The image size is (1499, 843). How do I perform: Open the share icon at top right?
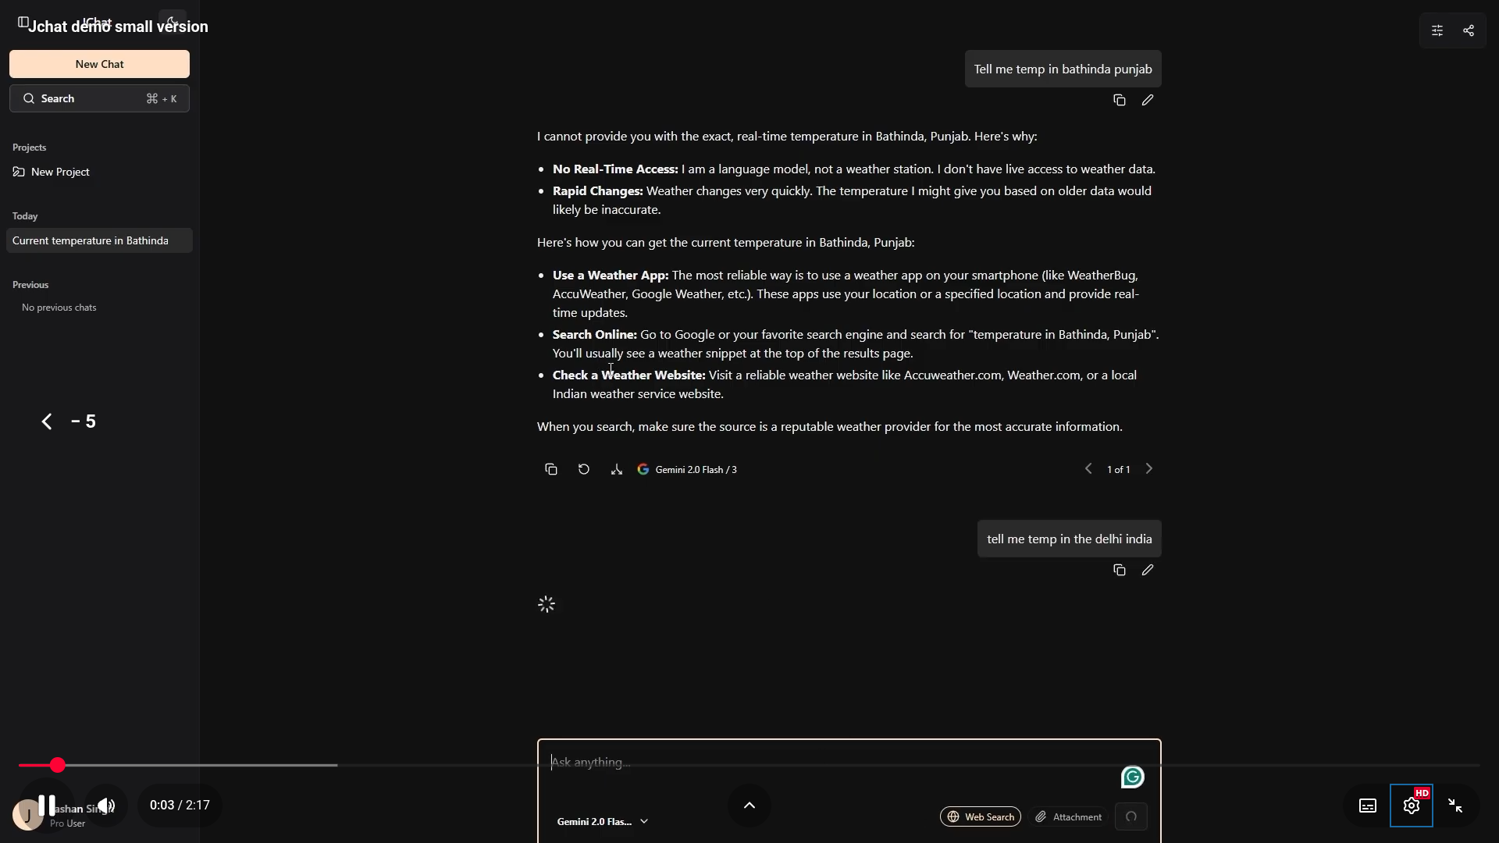1469,30
